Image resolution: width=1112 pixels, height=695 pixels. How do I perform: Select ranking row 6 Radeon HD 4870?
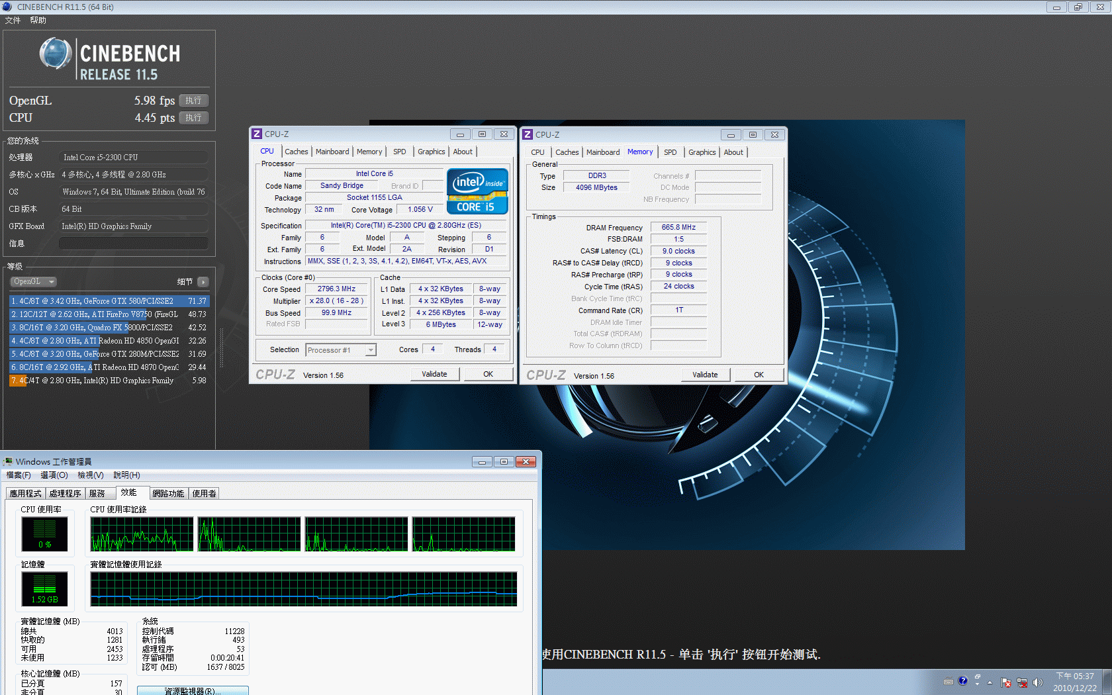point(109,367)
